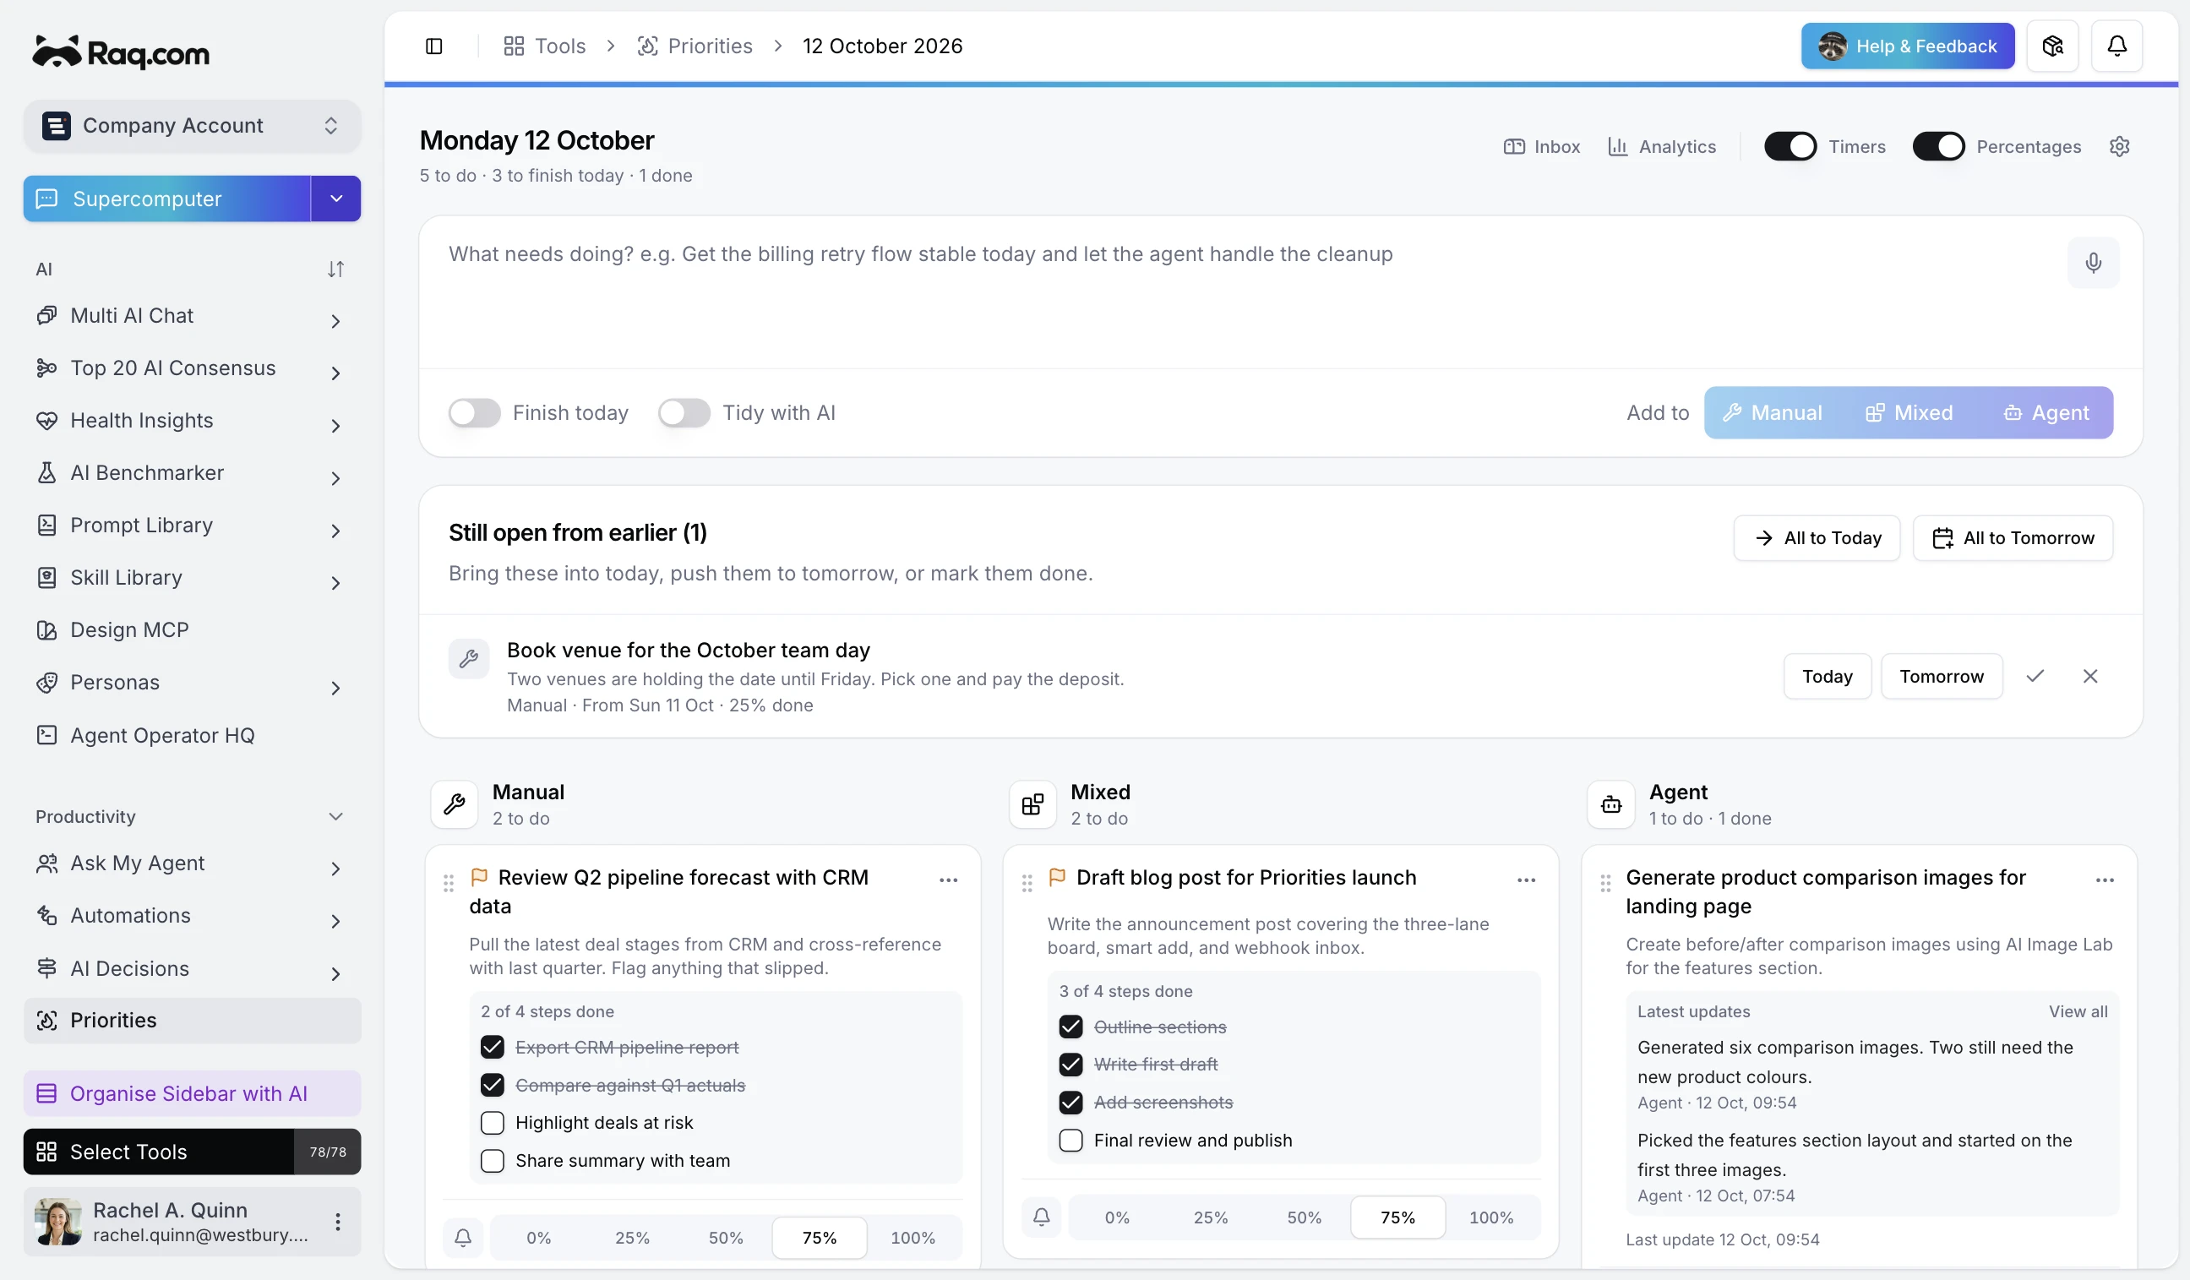Viewport: 2190px width, 1280px height.
Task: Click the microphone voice input icon
Action: click(2093, 263)
